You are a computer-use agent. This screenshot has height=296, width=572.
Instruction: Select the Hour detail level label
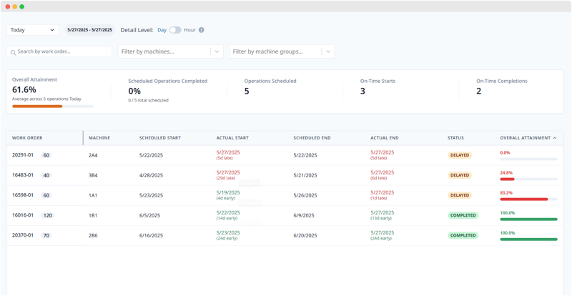point(189,30)
